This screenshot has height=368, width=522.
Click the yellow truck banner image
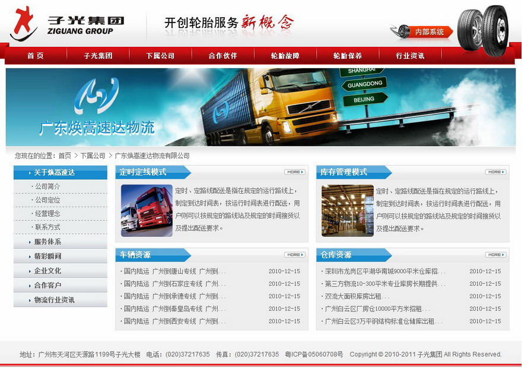click(271, 106)
